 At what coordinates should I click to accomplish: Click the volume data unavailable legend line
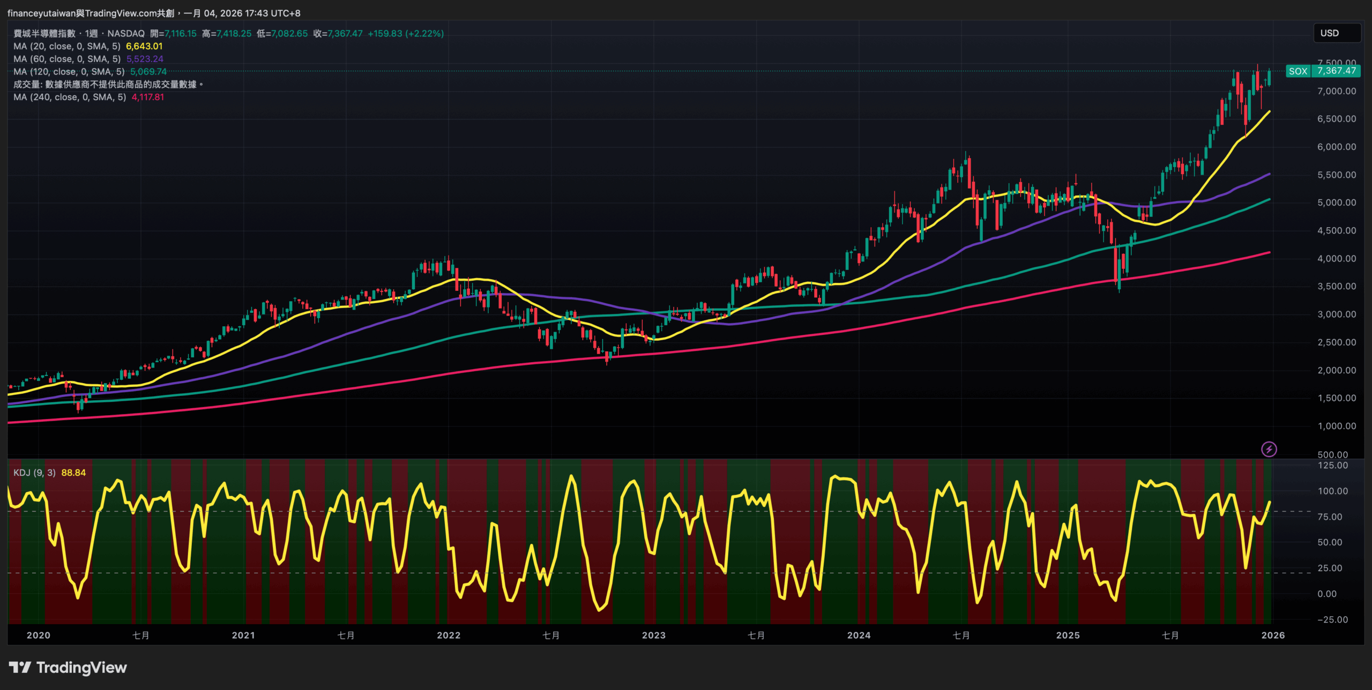click(107, 85)
